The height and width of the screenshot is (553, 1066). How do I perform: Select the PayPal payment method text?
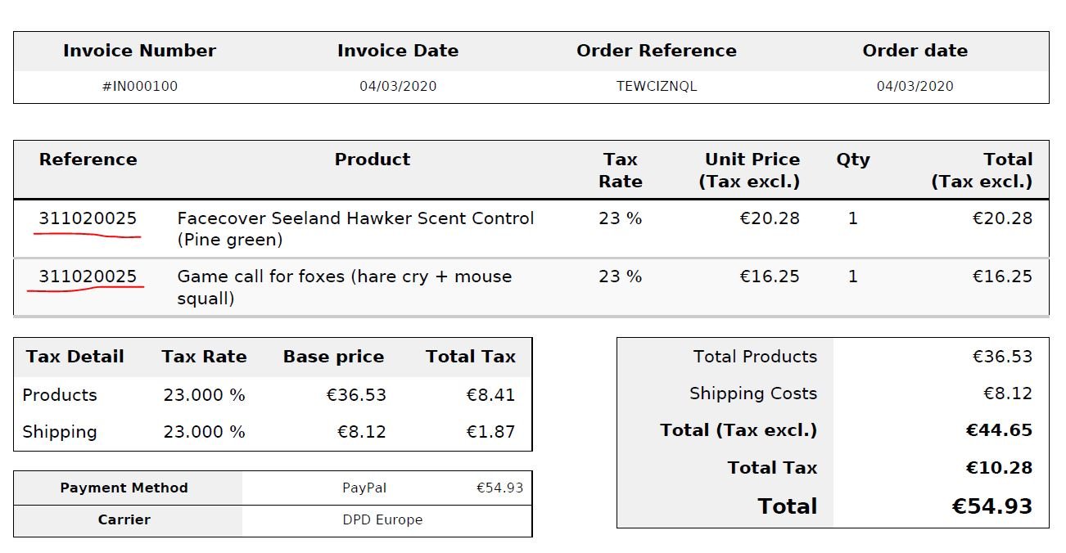[x=364, y=488]
